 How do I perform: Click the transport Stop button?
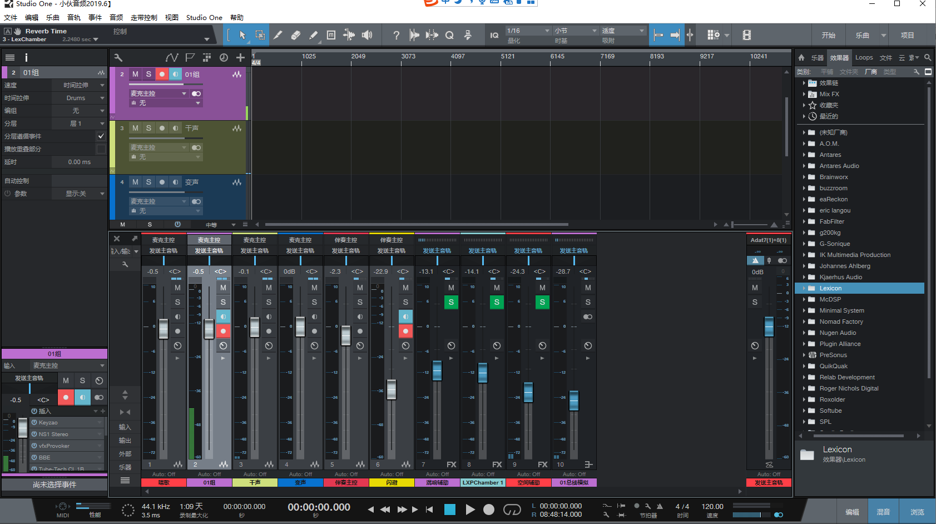click(450, 510)
